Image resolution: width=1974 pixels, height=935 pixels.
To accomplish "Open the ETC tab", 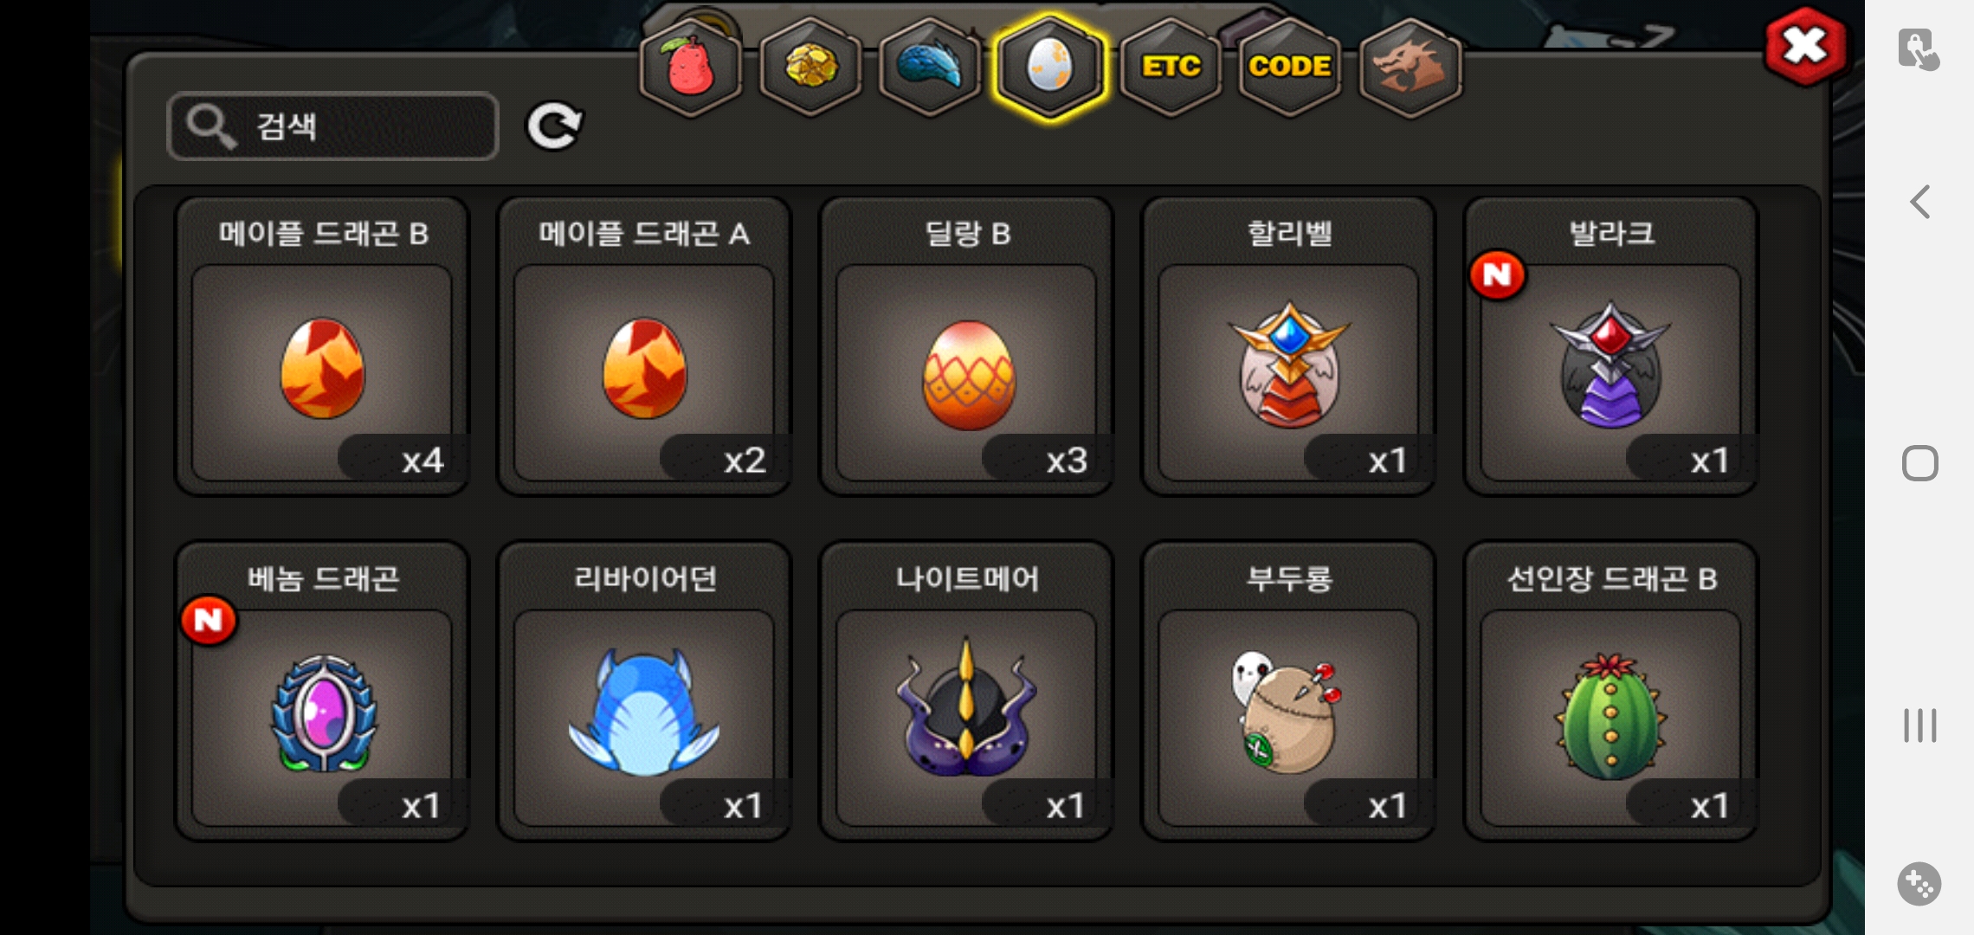I will (1171, 68).
